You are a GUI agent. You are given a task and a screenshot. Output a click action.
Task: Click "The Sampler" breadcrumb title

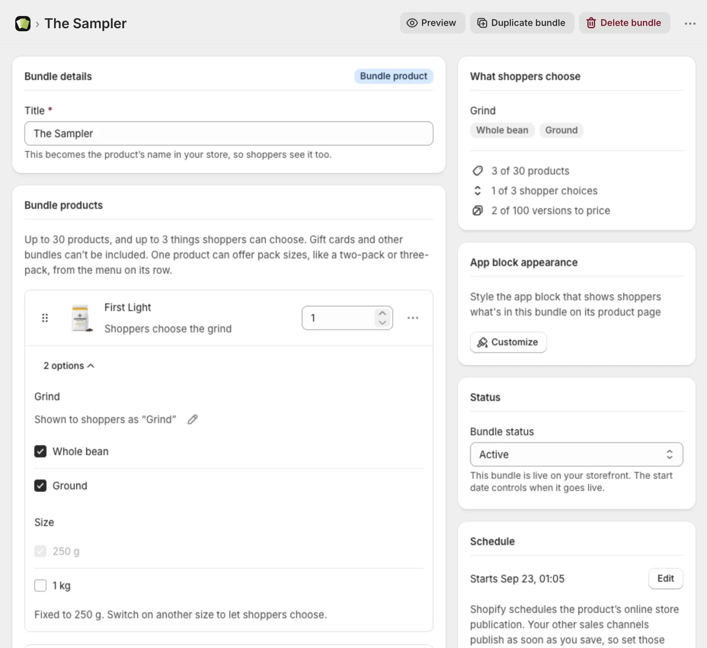pos(85,24)
